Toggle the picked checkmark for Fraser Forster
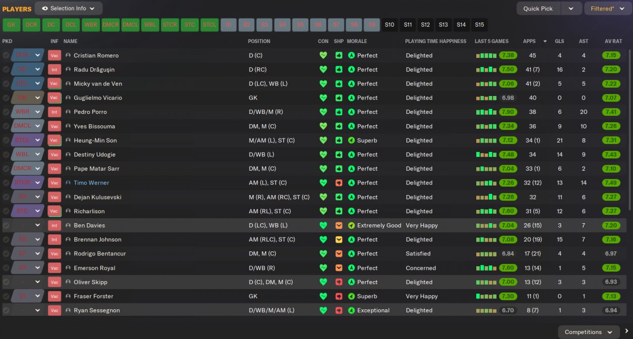This screenshot has height=339, width=633. click(x=6, y=296)
